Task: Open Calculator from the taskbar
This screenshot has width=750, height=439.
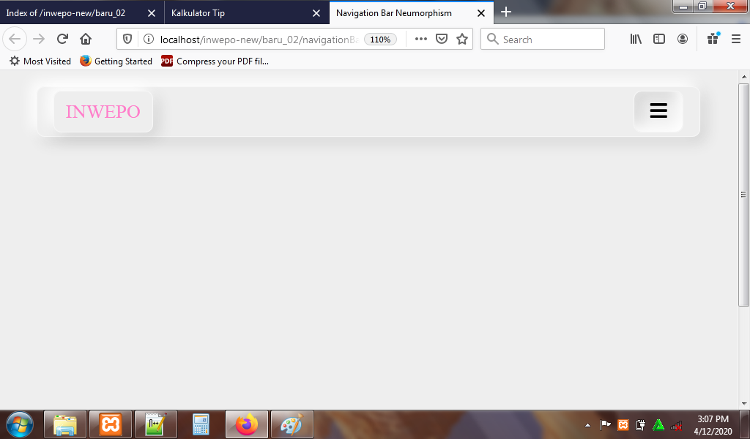Action: coord(201,424)
